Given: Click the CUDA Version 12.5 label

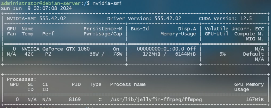Looking at the screenshot, I should (226, 19).
